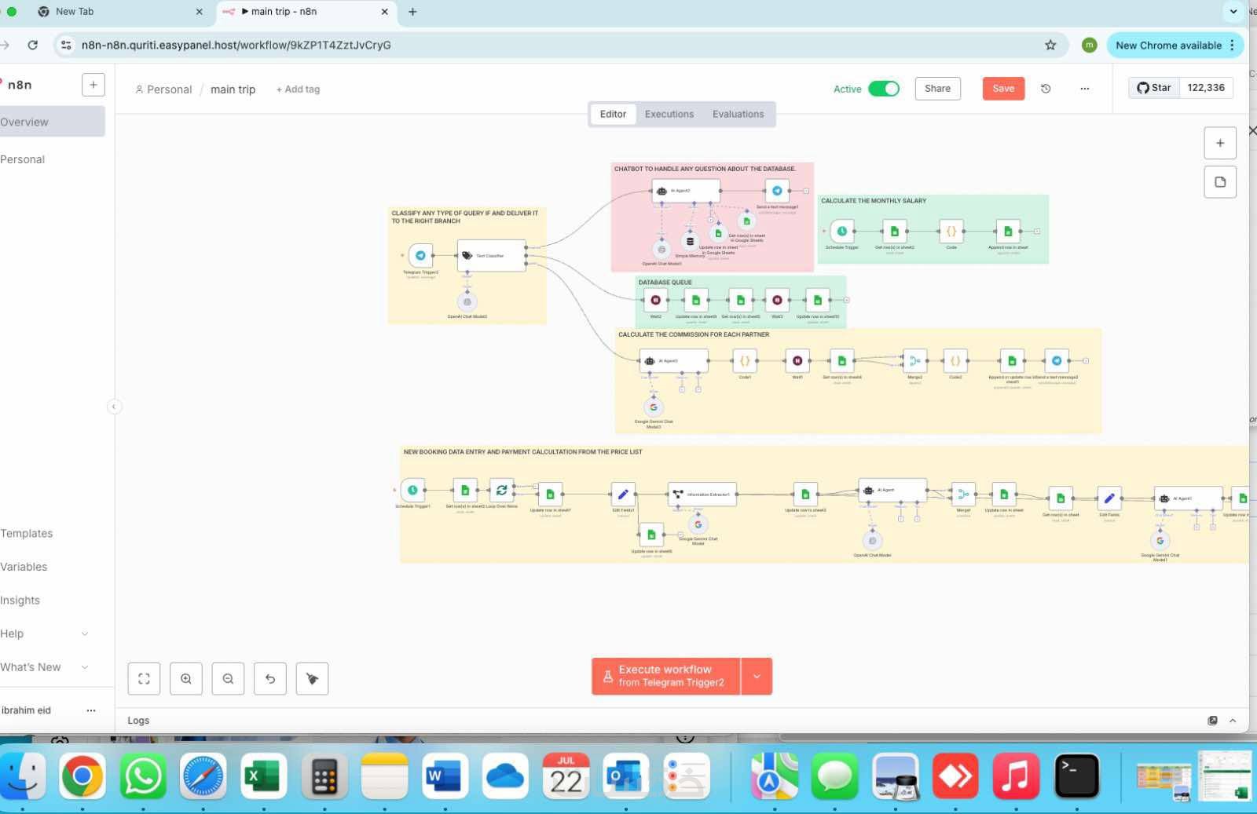Viewport: 1257px width, 814px height.
Task: Click the Save button
Action: click(1003, 89)
